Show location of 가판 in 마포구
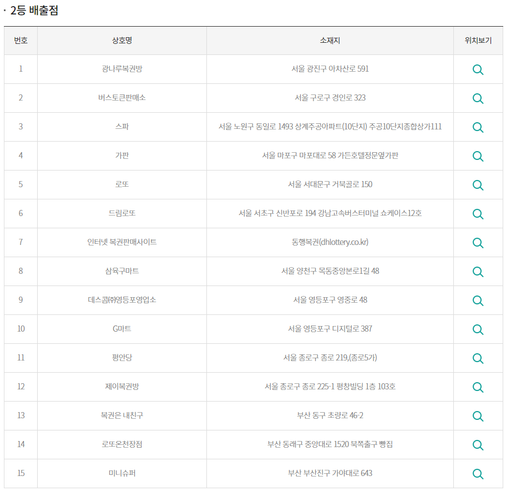 pos(478,156)
